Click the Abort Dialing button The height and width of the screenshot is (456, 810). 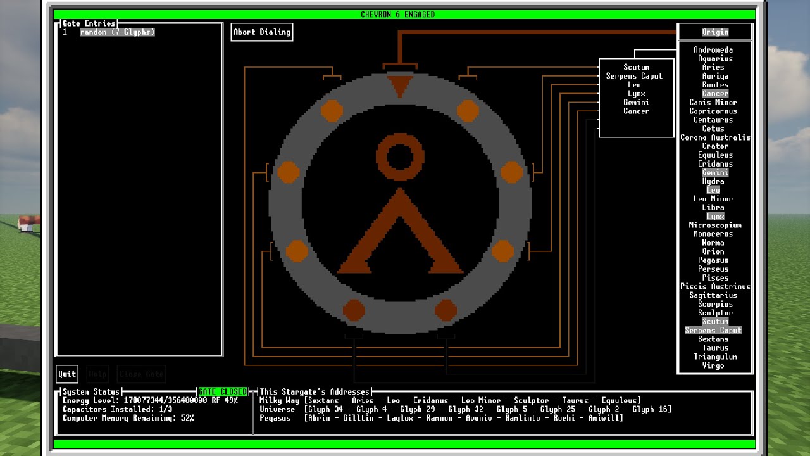[x=262, y=32]
